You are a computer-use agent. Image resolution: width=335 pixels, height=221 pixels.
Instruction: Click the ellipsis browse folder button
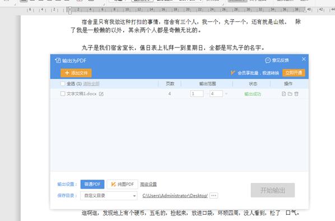[213, 195]
